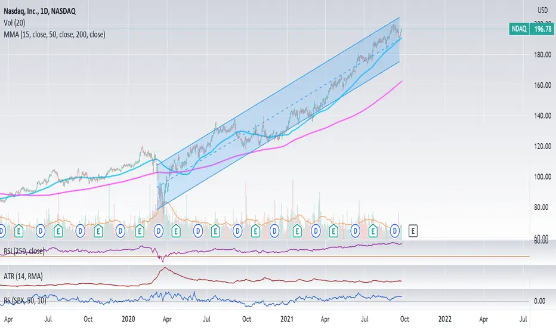
Task: Click dividend D marker nearest Oct 2020
Action: (x=237, y=231)
